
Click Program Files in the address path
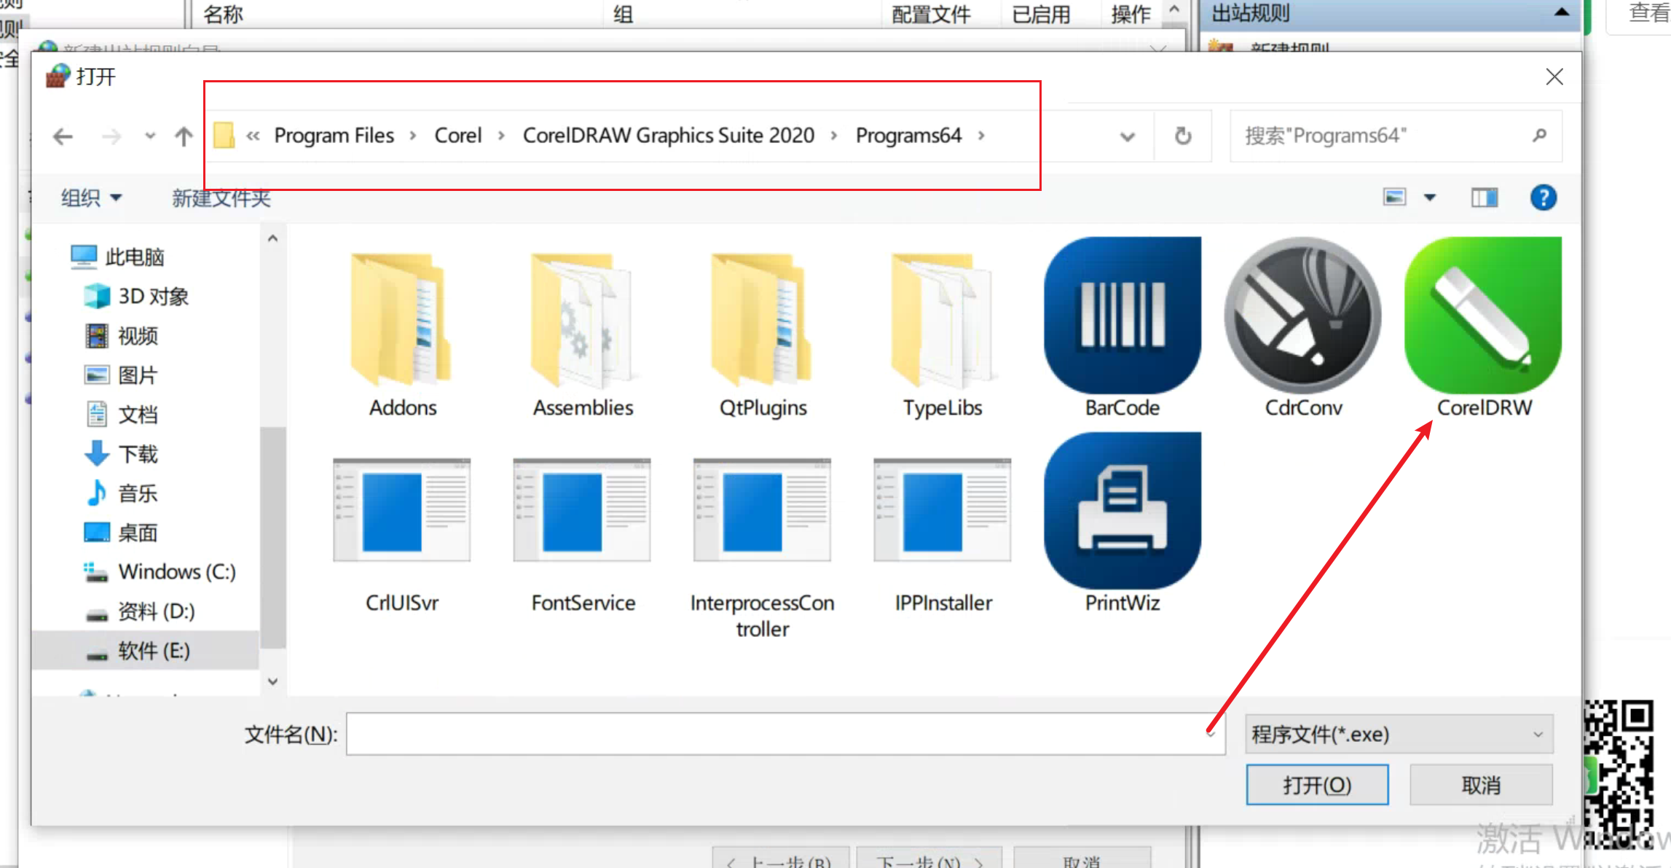coord(334,136)
